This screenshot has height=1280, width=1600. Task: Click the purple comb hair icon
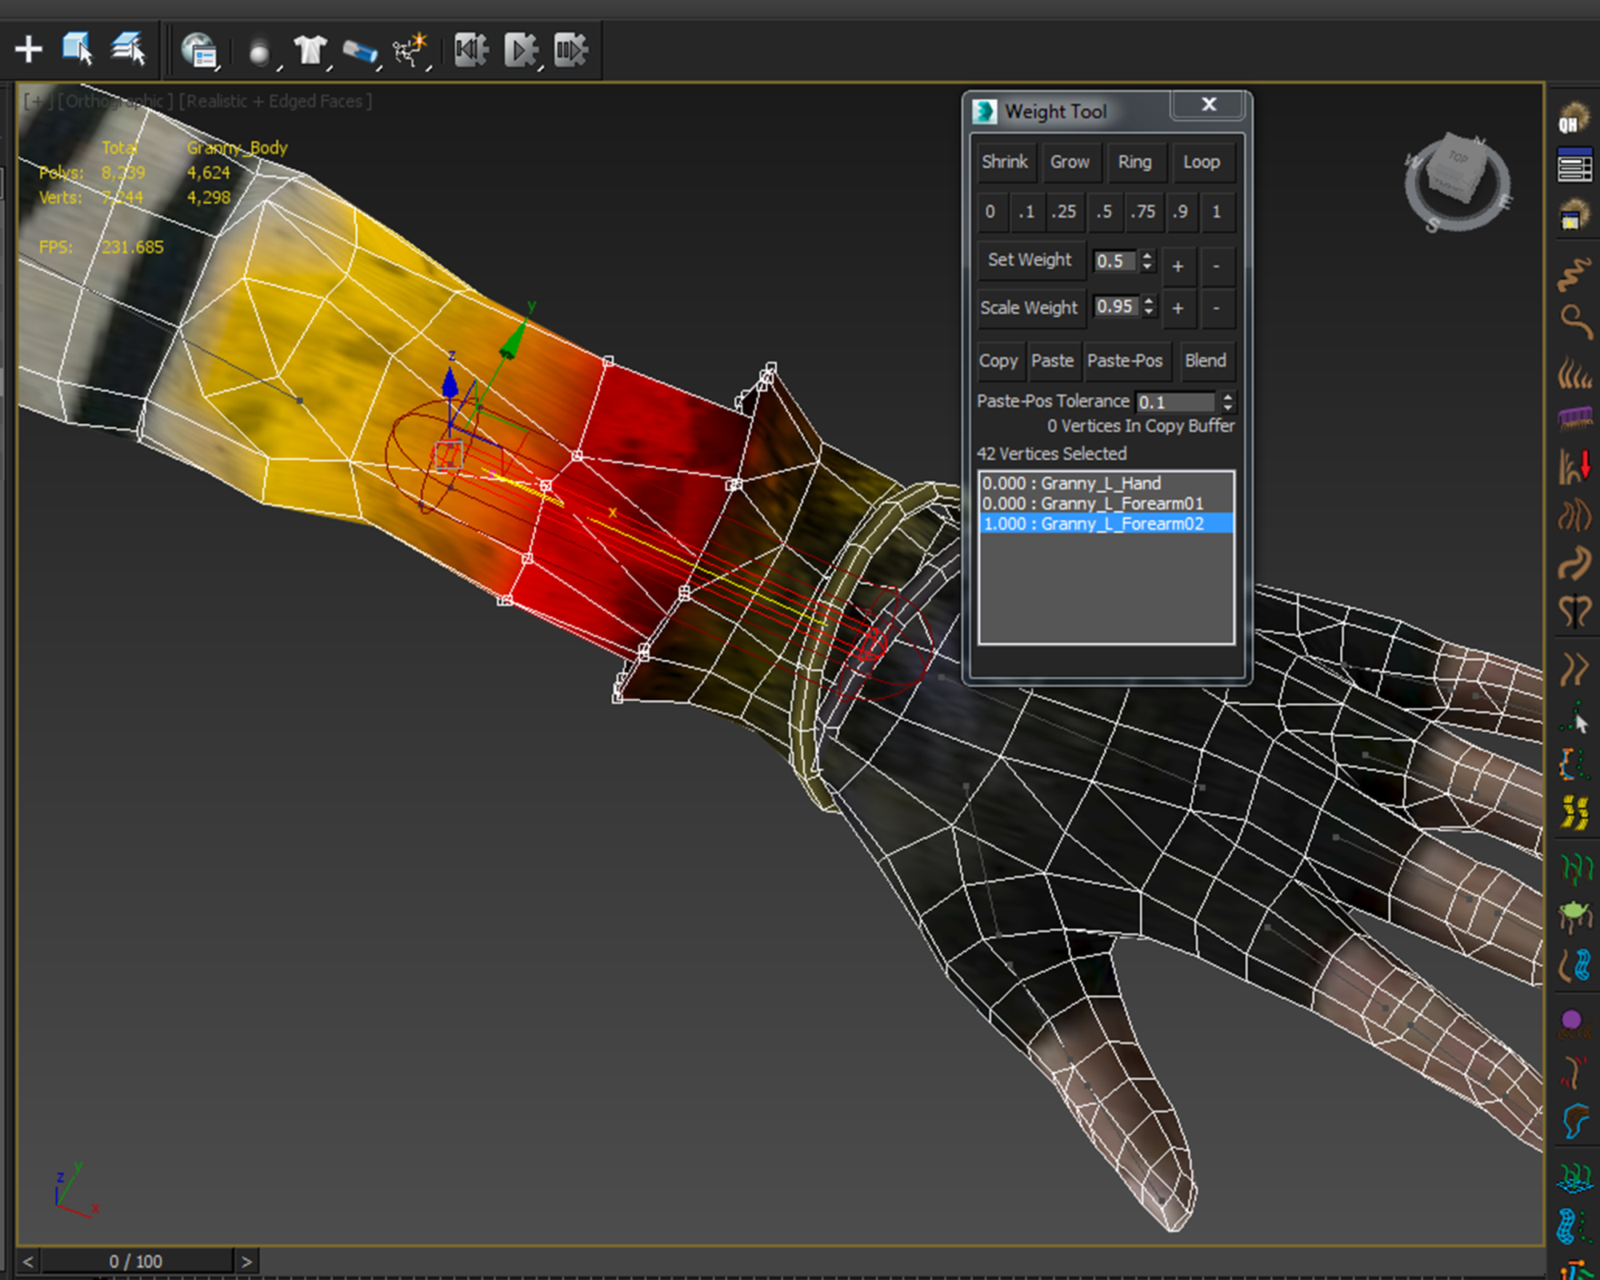[x=1574, y=418]
